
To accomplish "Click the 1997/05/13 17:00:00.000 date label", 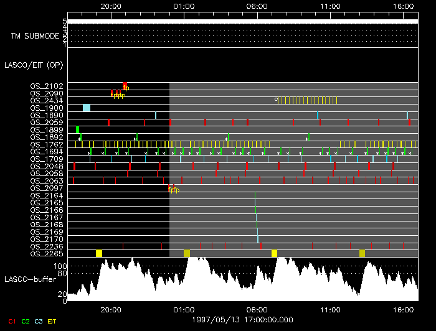I will (242, 320).
